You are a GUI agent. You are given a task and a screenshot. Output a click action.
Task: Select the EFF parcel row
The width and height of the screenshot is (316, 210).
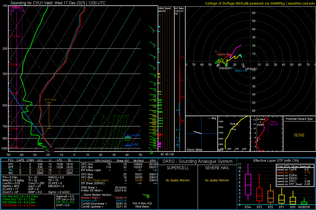(40, 167)
